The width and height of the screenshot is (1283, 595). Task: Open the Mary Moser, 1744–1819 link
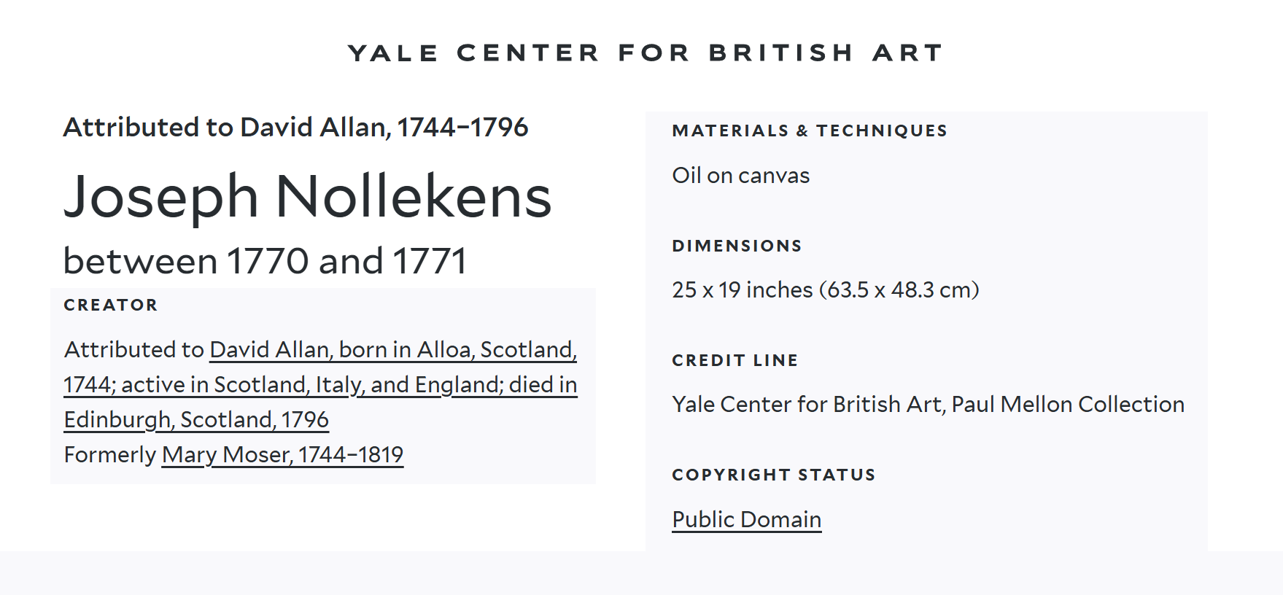pos(282,455)
